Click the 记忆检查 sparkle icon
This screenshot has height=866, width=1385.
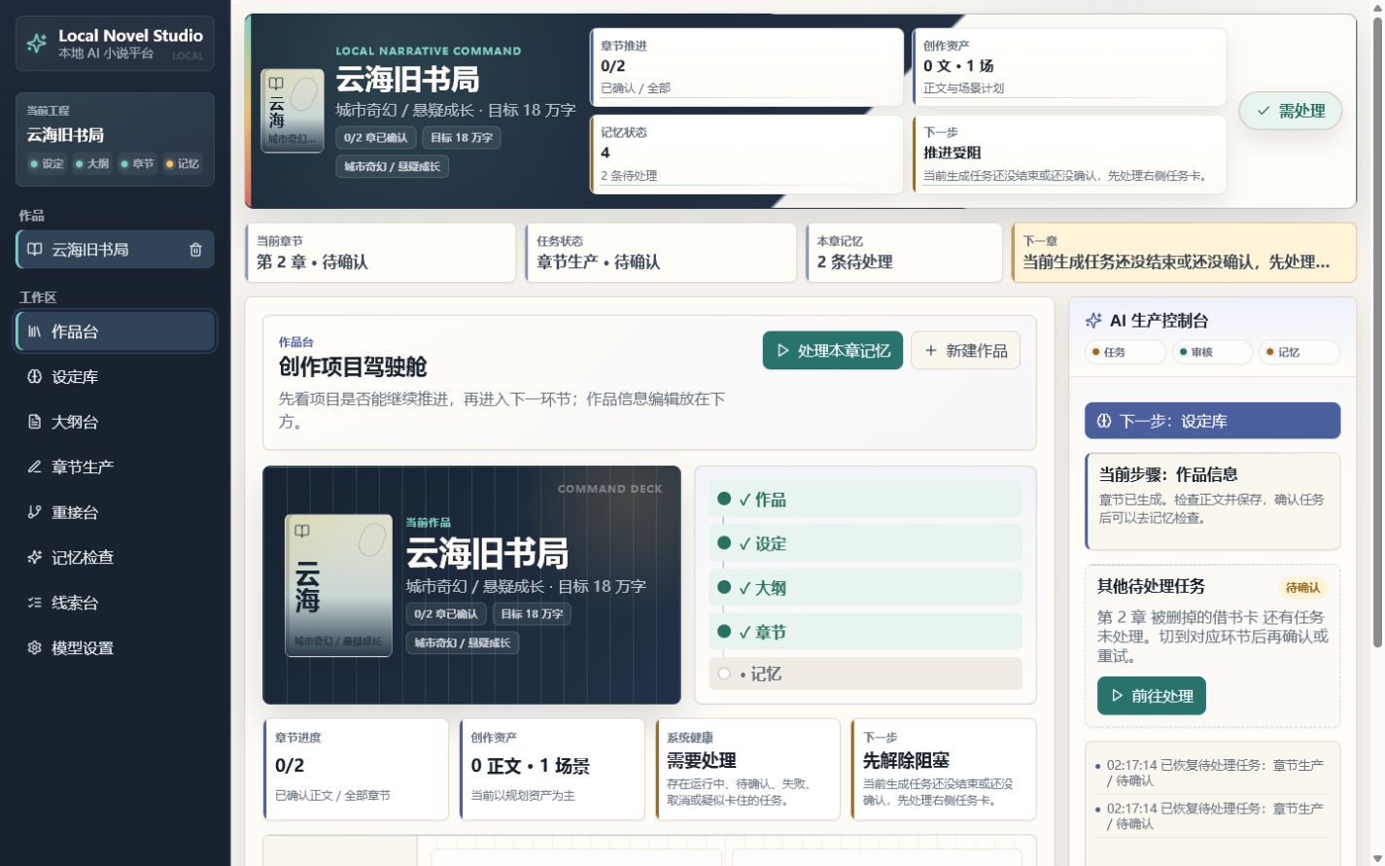[34, 557]
